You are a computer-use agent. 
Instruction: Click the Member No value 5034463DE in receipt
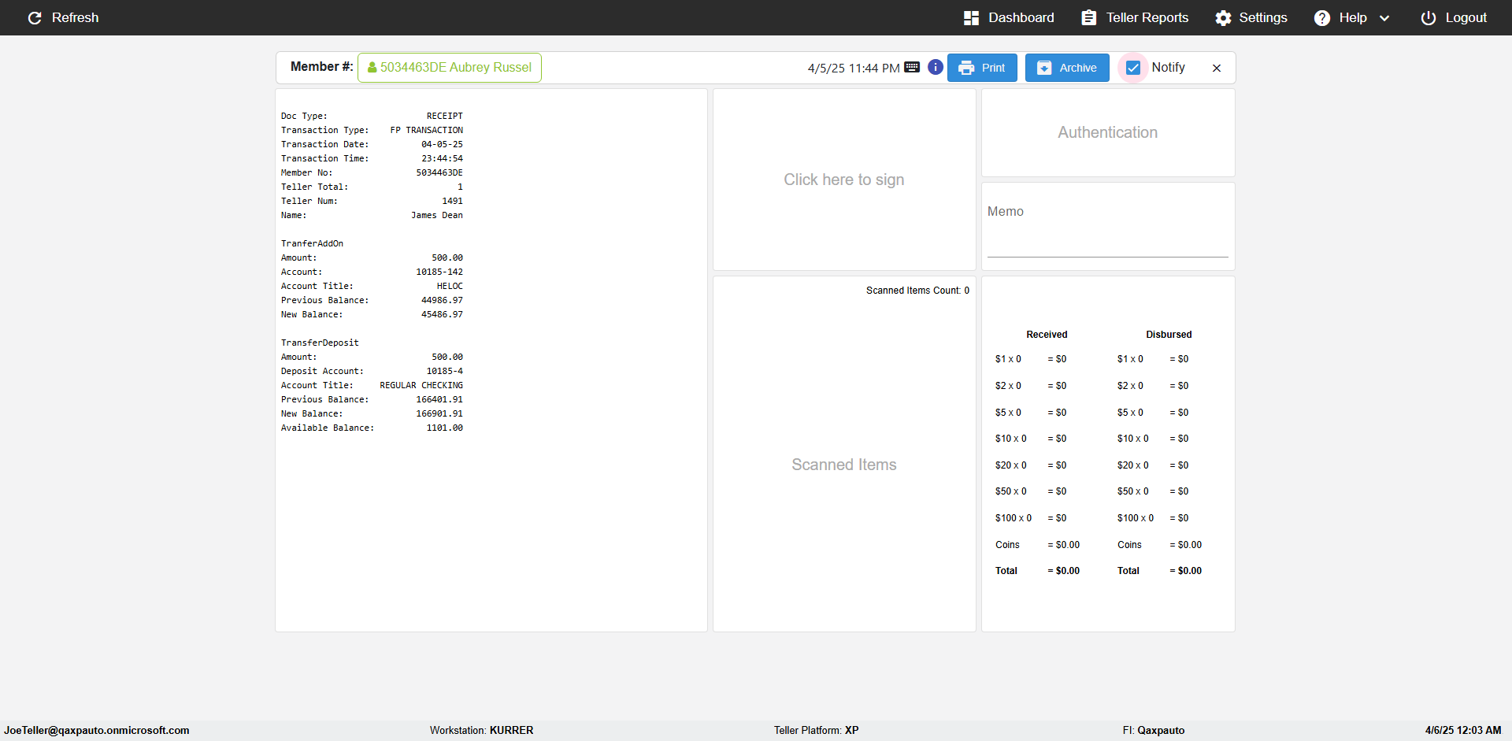(439, 172)
